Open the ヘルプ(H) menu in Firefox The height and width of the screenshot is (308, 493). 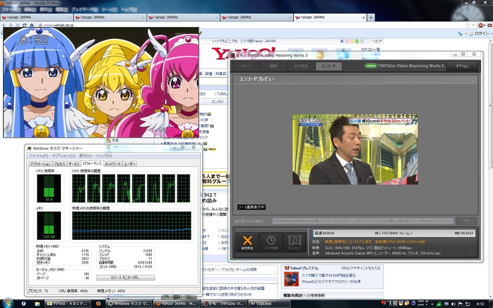(x=129, y=10)
